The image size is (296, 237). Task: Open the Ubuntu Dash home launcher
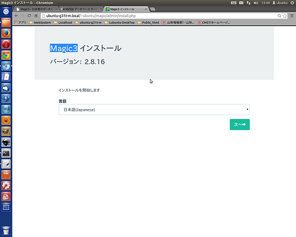coord(6,11)
